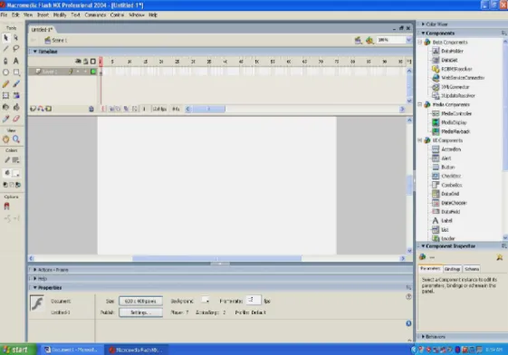
Task: Select the Rectangle tool
Action: coord(16,72)
